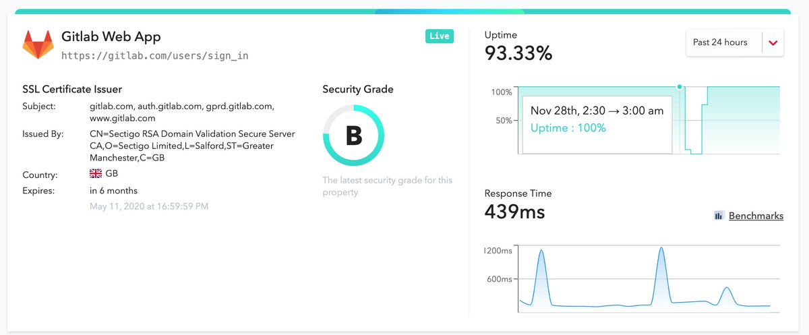Screen dimensions: 809x335
Task: Click the uptime chart point marker dot
Action: pos(680,86)
